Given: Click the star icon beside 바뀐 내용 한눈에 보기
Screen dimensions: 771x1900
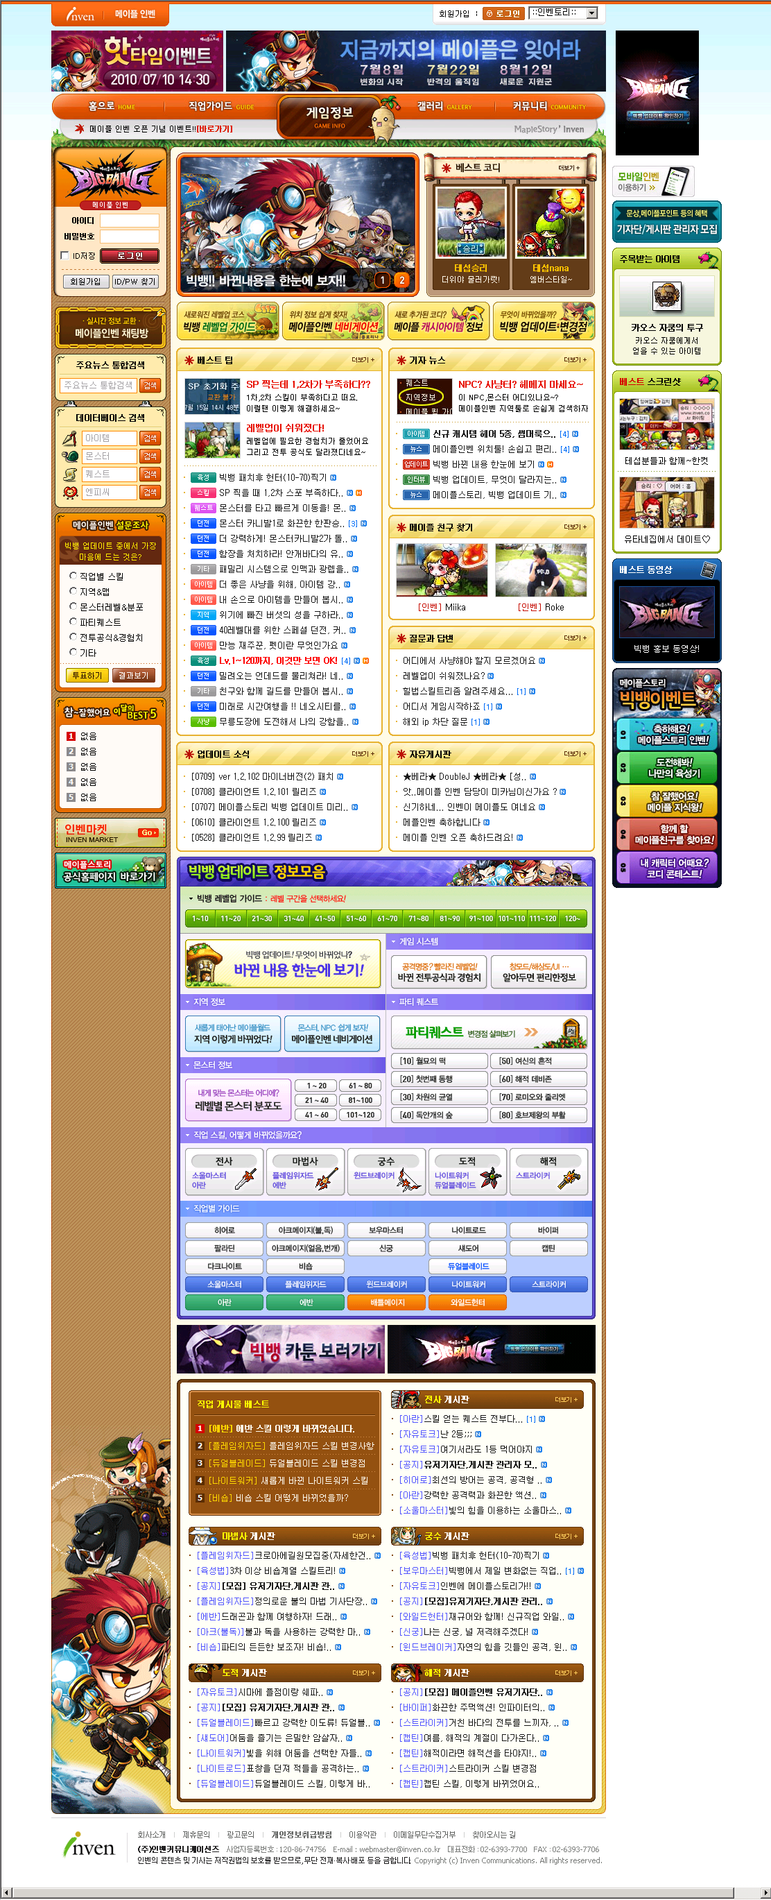Looking at the screenshot, I should point(365,957).
